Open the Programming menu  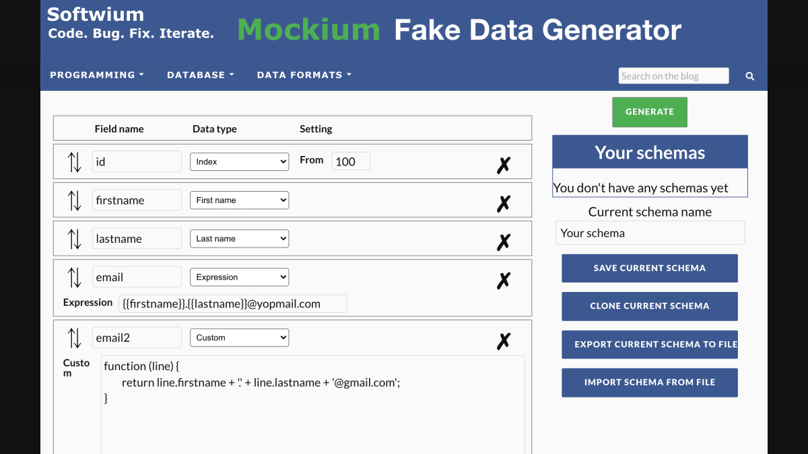coord(97,75)
